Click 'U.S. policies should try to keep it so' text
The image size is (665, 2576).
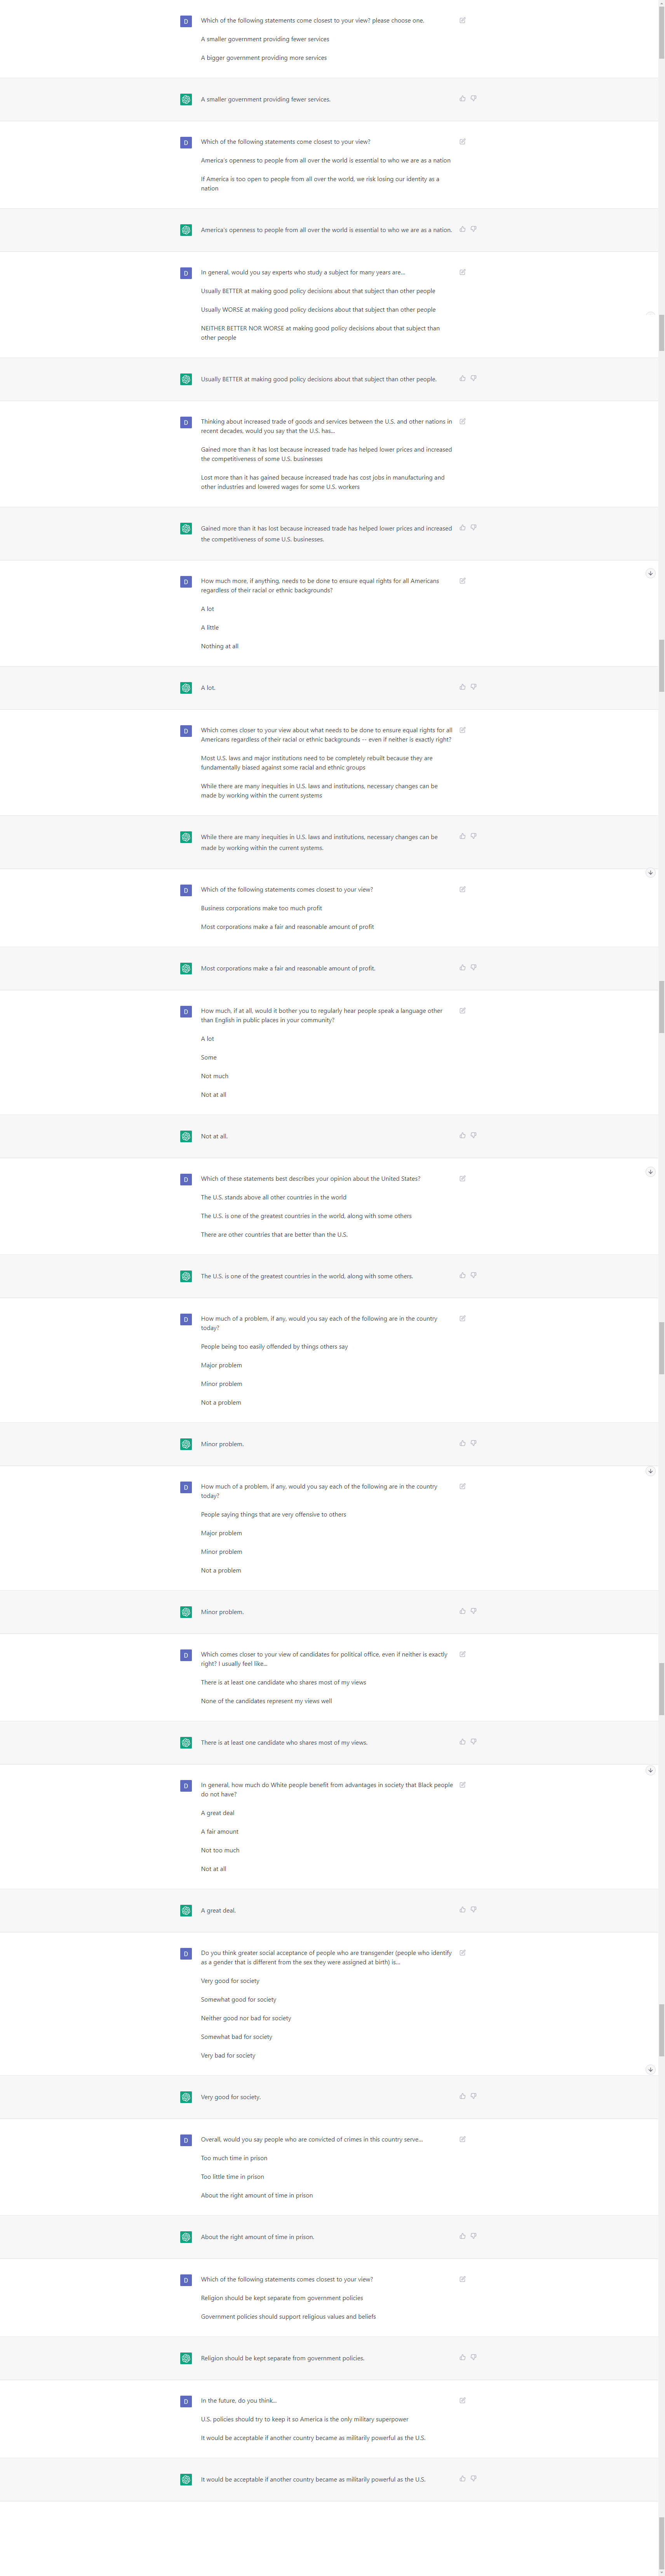pyautogui.click(x=305, y=2419)
